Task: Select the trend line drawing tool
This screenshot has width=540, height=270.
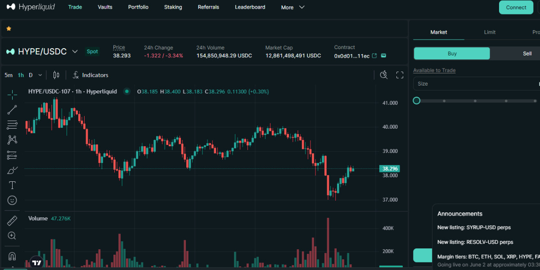Action: click(12, 109)
